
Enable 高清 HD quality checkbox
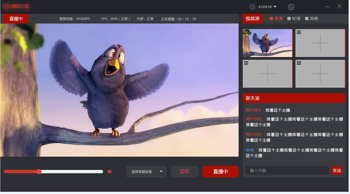point(271,19)
